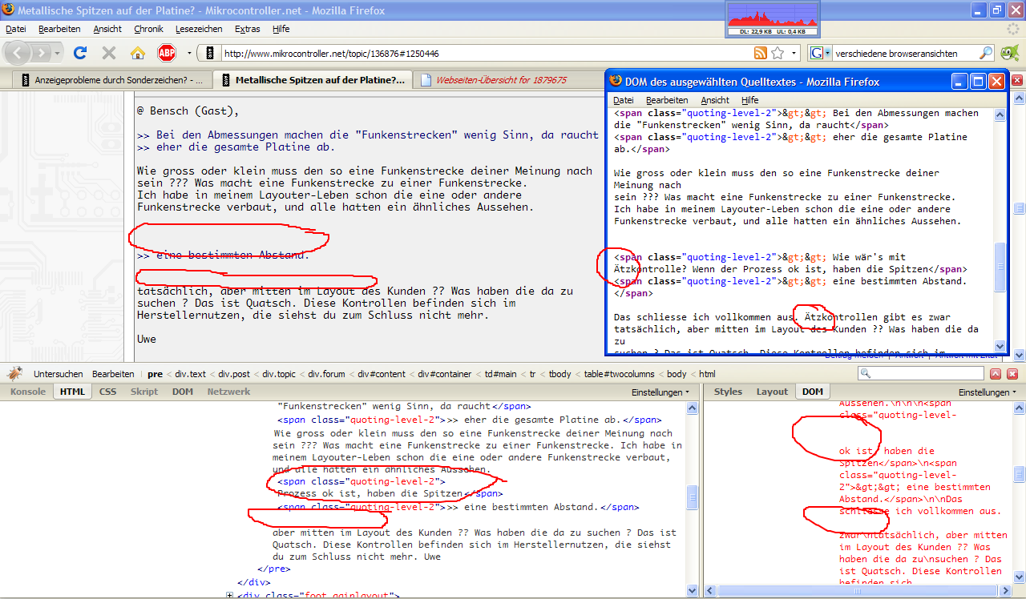Viewport: 1026px width, 599px height.
Task: Click the DOM source window vertical scrollbar thumb
Action: click(x=1000, y=267)
